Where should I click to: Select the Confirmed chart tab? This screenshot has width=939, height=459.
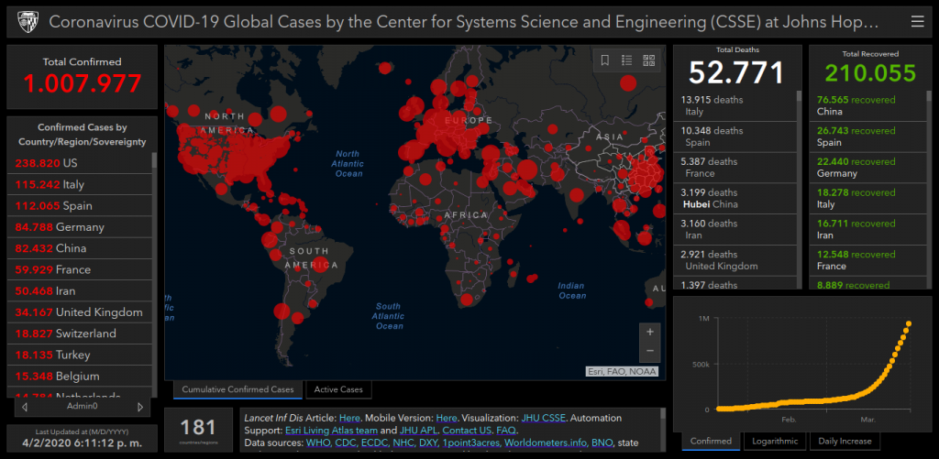711,441
